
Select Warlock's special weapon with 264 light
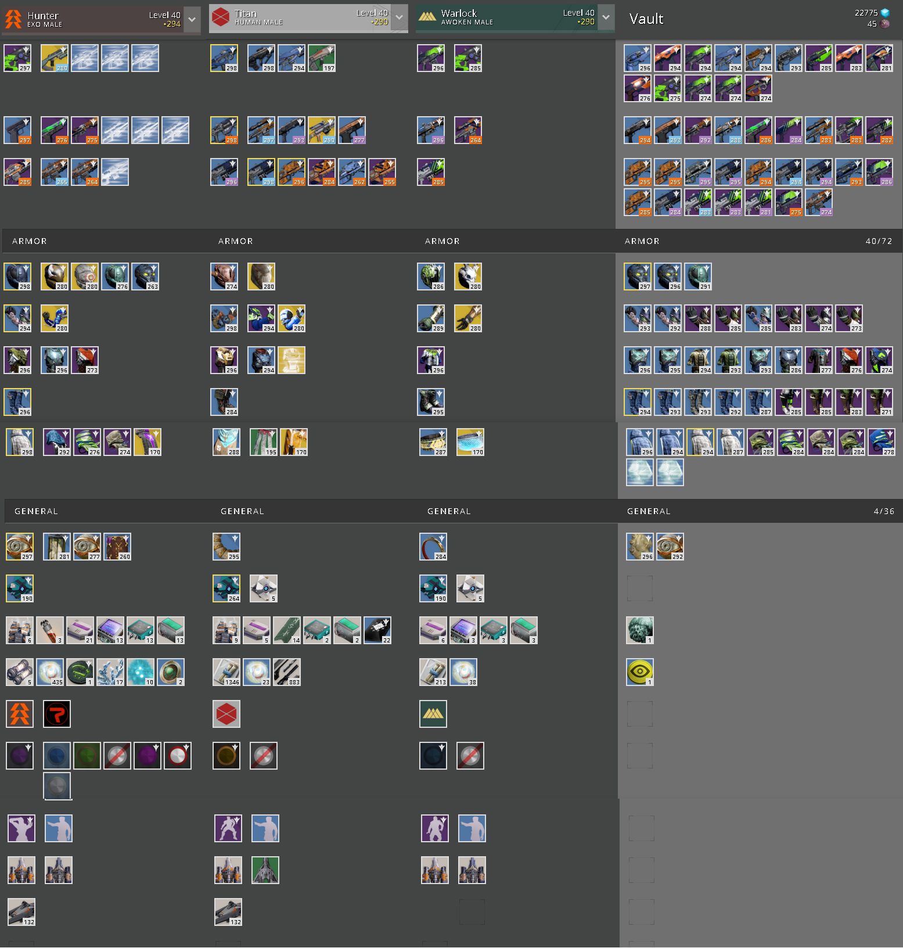point(468,130)
